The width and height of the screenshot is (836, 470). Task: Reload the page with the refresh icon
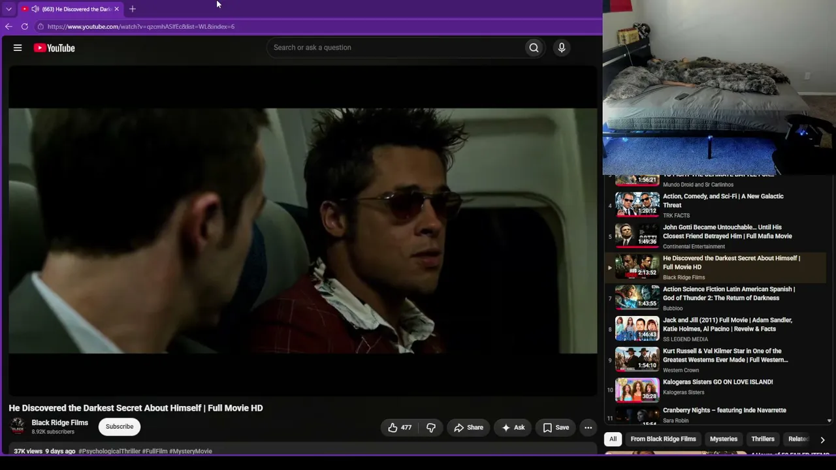click(25, 27)
